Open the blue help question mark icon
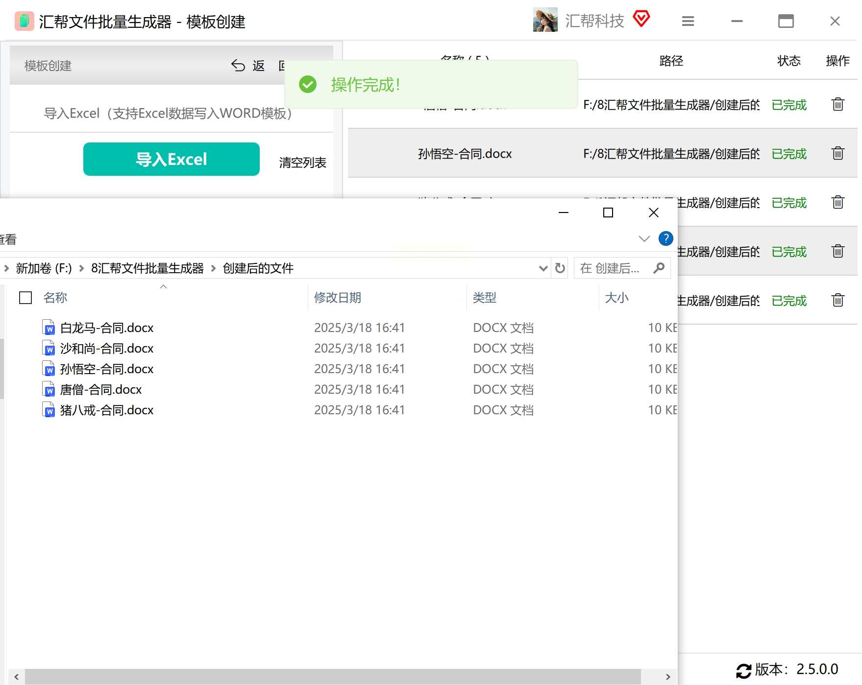The width and height of the screenshot is (862, 685). 665,238
